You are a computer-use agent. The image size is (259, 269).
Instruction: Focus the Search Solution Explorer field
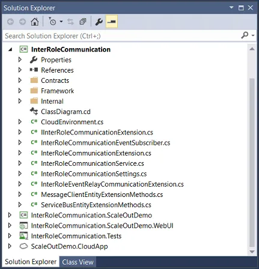coord(121,36)
